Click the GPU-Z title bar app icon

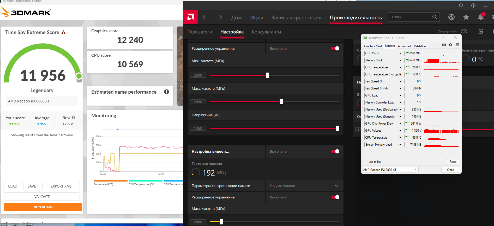[365, 38]
